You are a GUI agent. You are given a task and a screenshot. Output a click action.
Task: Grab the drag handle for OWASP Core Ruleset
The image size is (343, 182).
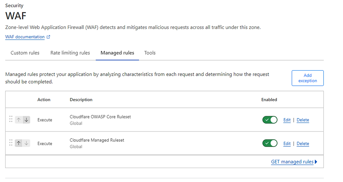coord(11,120)
